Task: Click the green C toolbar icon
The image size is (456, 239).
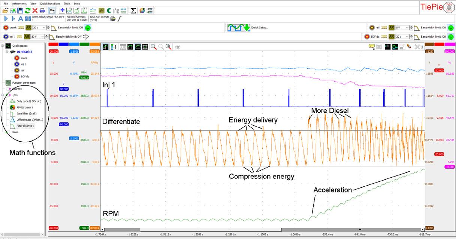Action: (109, 10)
